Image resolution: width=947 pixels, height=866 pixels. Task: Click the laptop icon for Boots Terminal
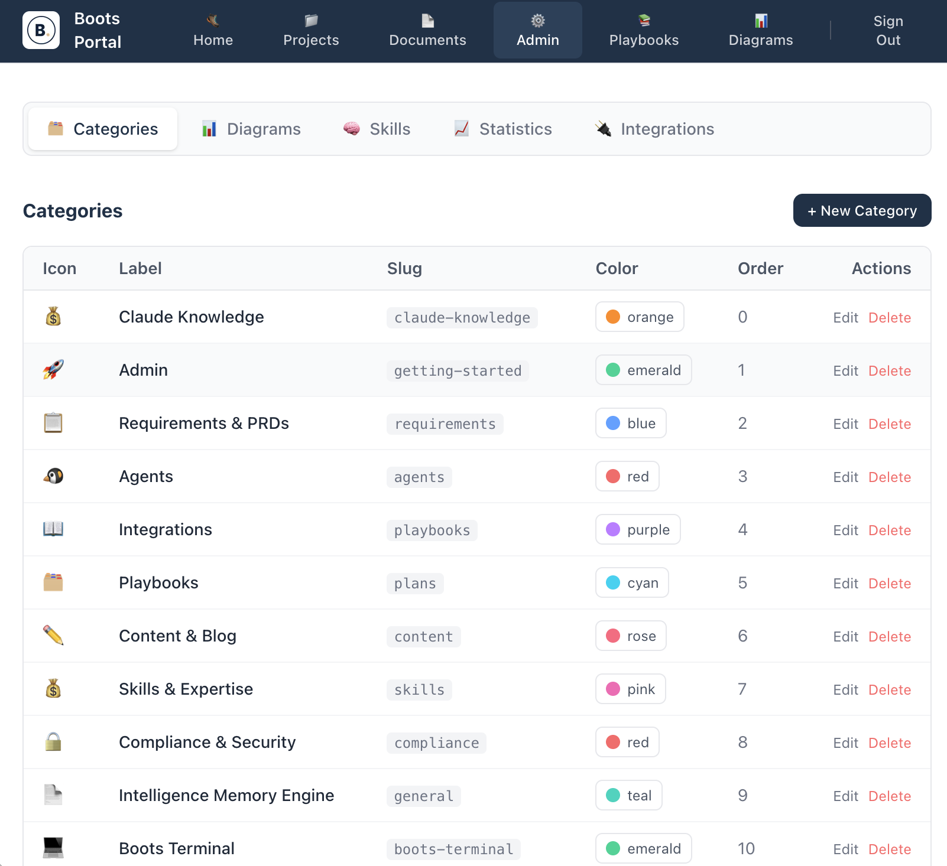(53, 848)
